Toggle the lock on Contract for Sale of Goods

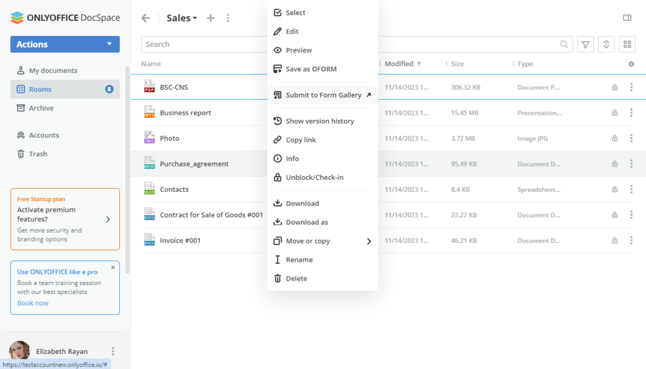point(614,214)
